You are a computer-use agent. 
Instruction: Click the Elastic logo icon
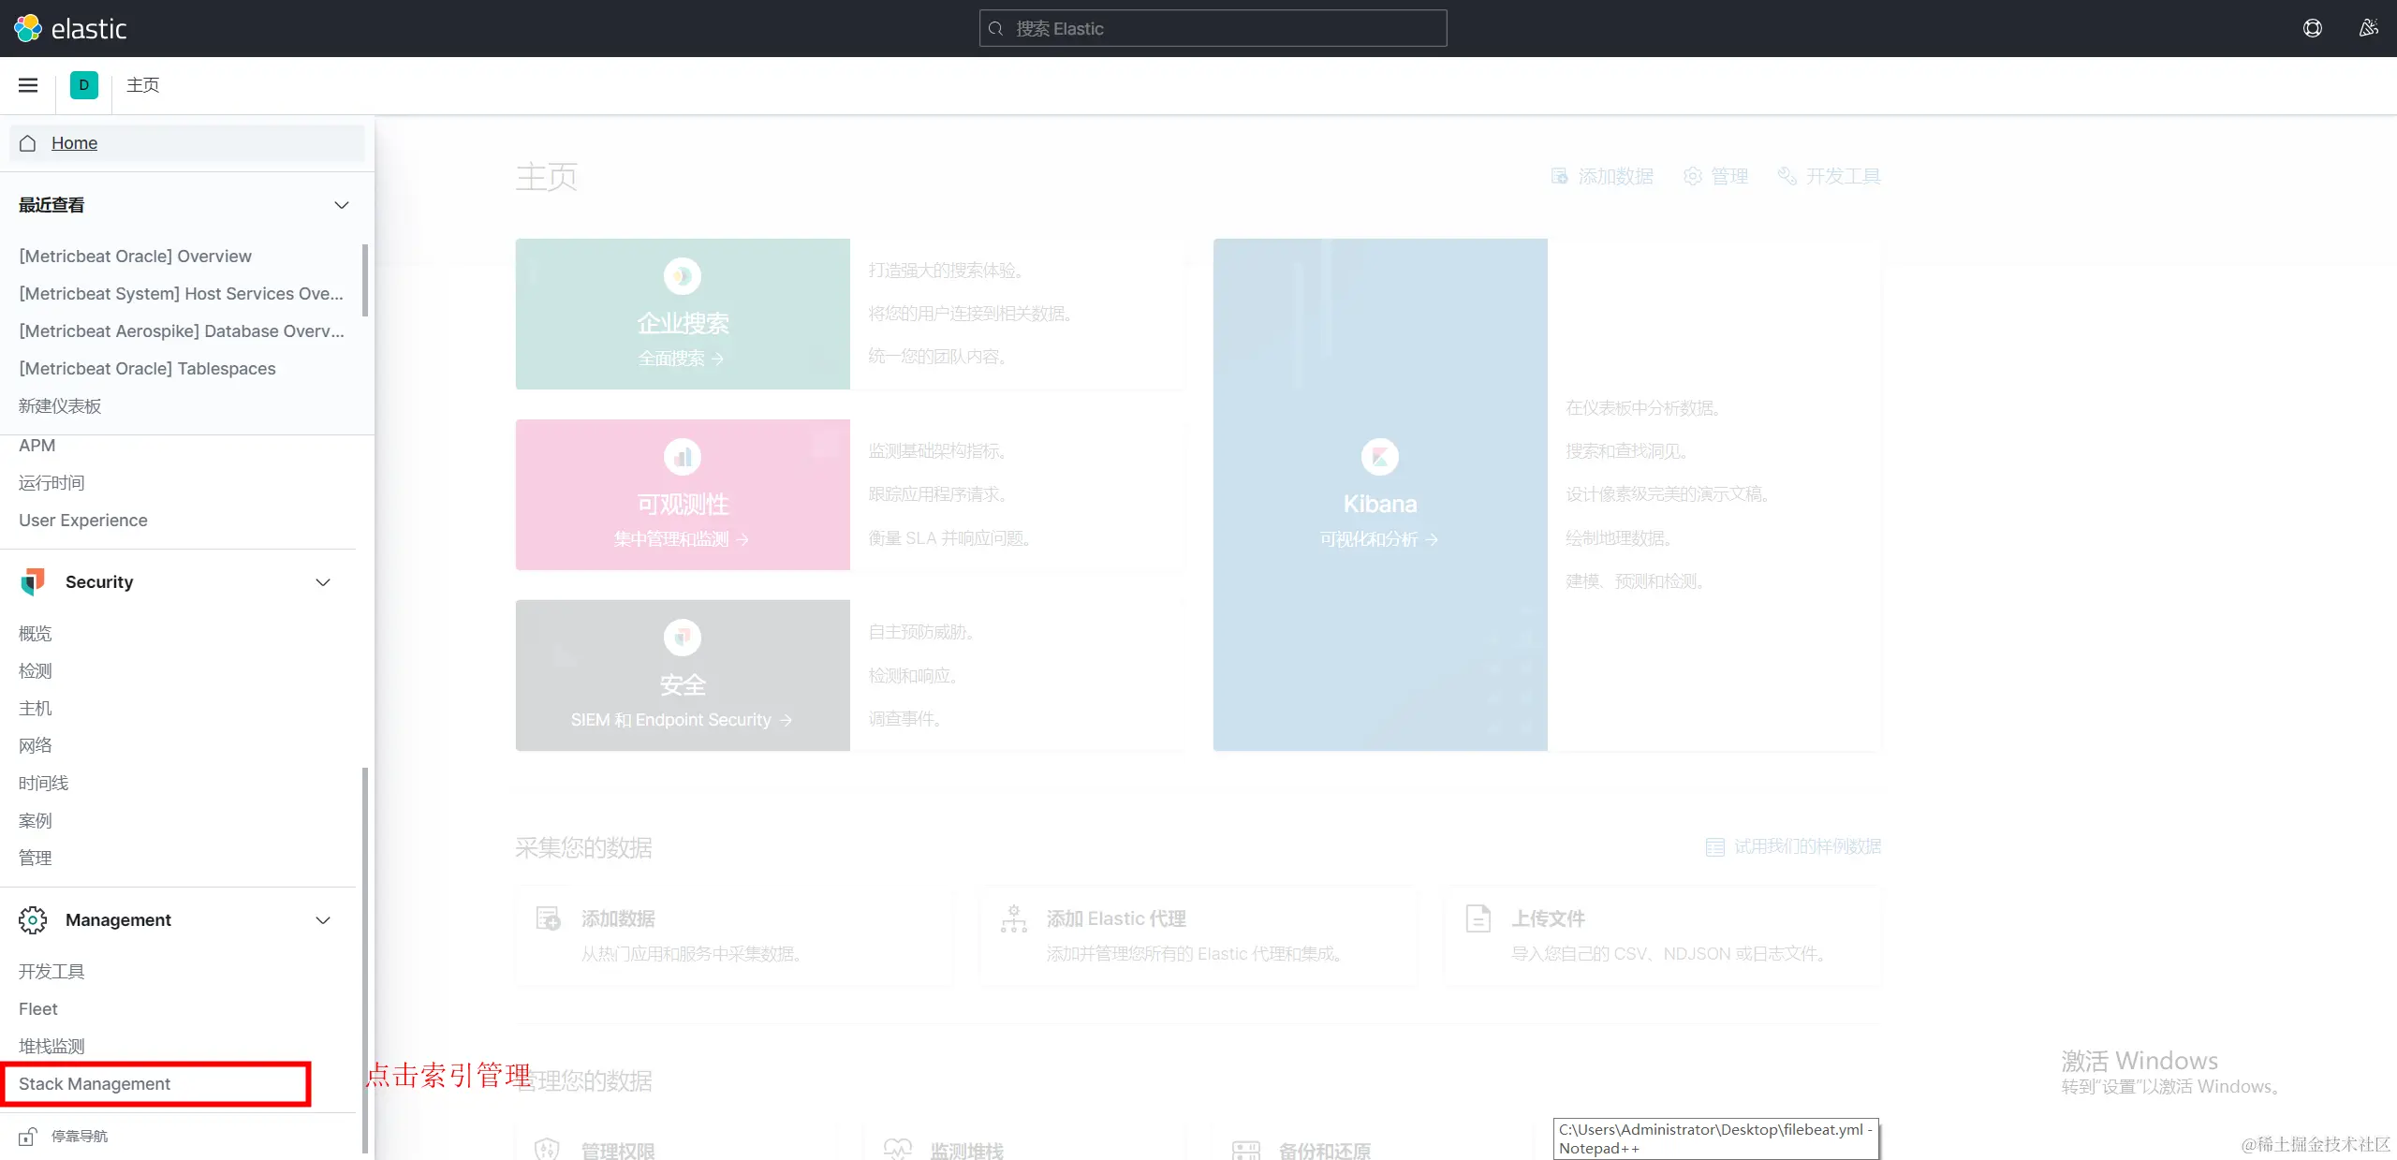pos(28,28)
